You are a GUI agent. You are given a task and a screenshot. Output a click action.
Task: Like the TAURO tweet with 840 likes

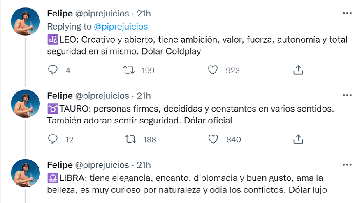(213, 139)
